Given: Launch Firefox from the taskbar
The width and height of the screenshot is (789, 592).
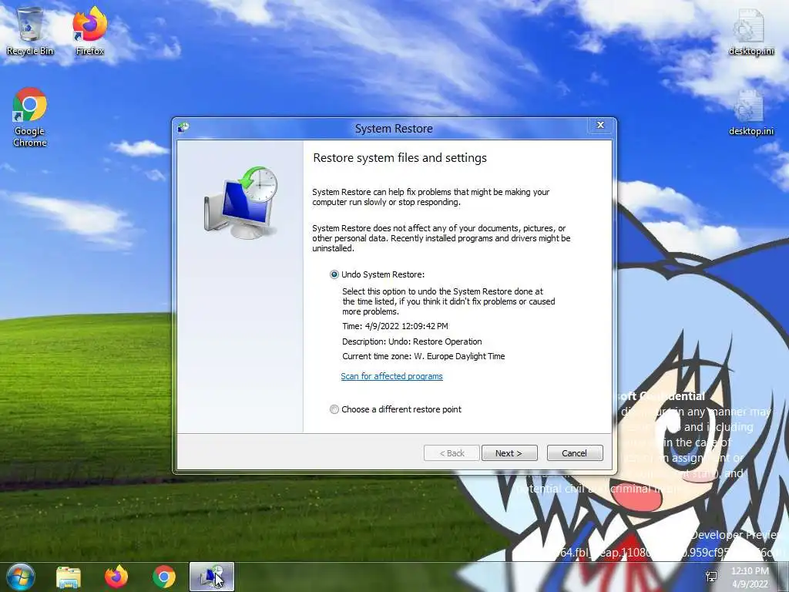Looking at the screenshot, I should pyautogui.click(x=116, y=577).
